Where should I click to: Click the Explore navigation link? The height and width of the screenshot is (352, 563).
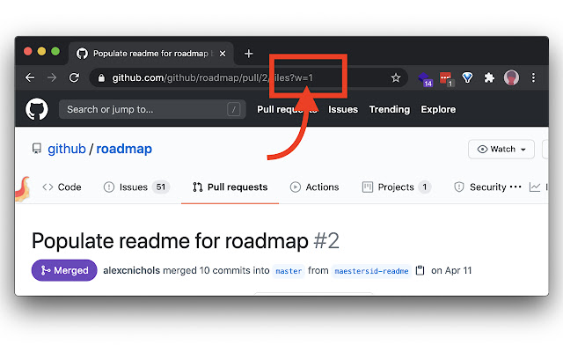438,109
